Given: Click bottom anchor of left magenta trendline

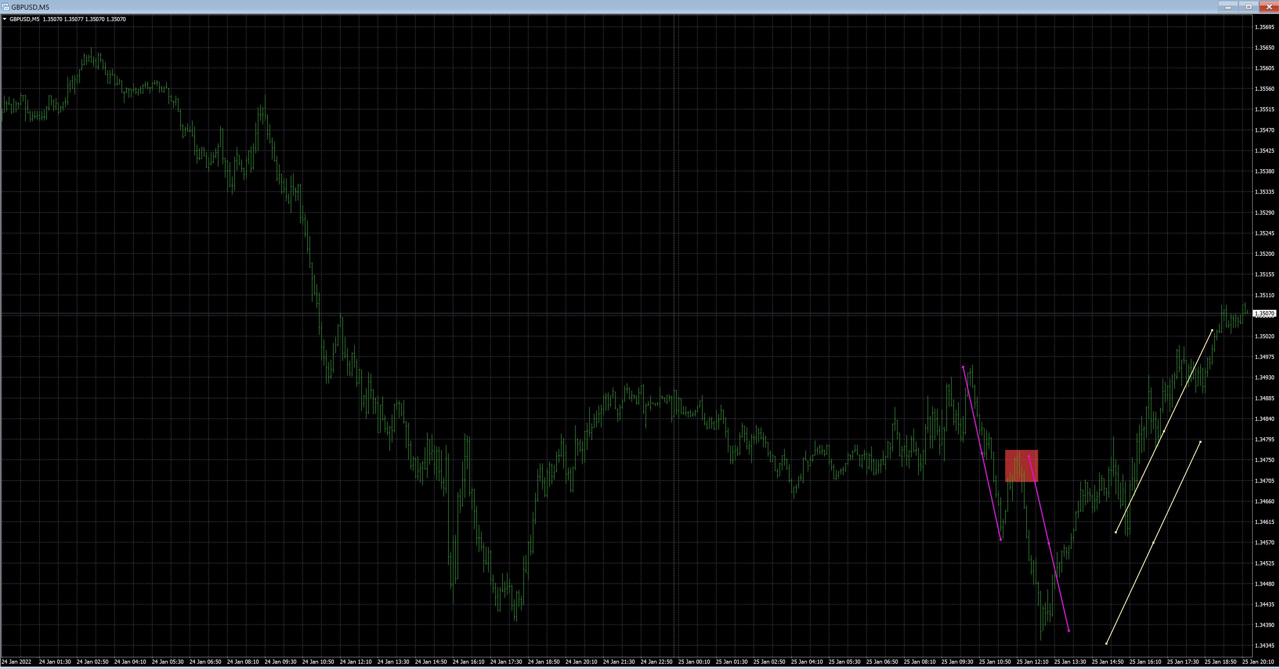Looking at the screenshot, I should pyautogui.click(x=1001, y=539).
